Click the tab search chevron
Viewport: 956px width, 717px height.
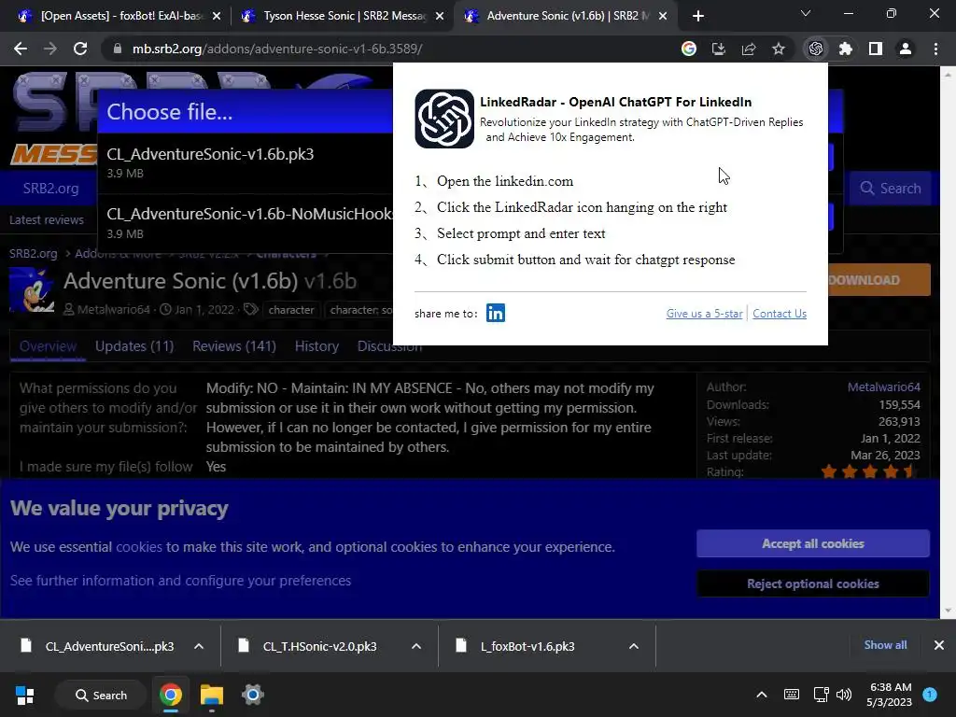(806, 13)
